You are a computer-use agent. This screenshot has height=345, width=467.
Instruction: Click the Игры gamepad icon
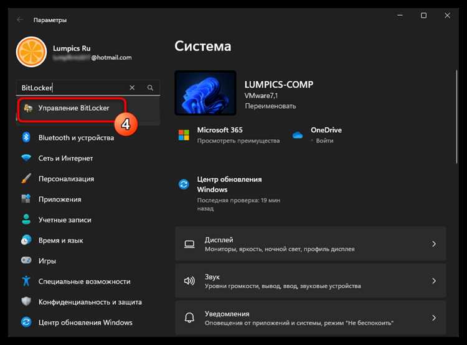[26, 260]
